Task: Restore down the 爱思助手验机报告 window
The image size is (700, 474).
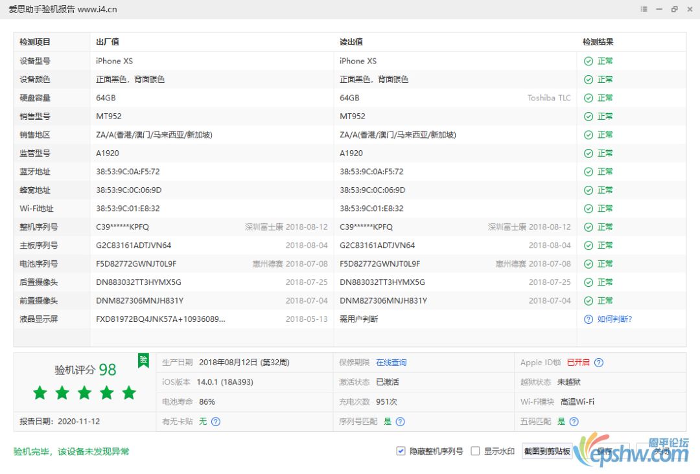Action: pyautogui.click(x=675, y=9)
